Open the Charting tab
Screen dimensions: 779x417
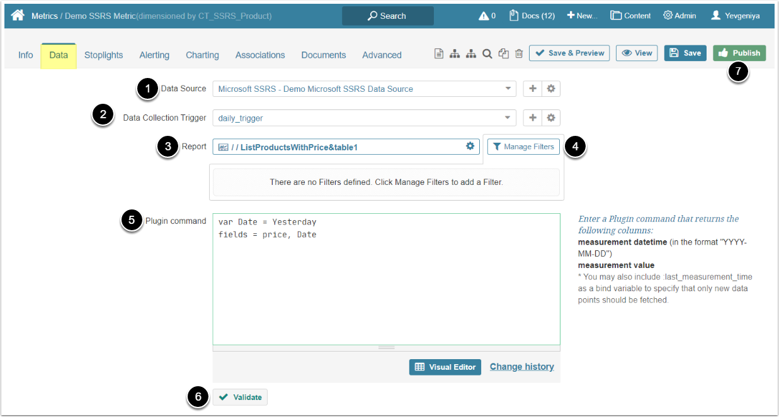coord(202,55)
